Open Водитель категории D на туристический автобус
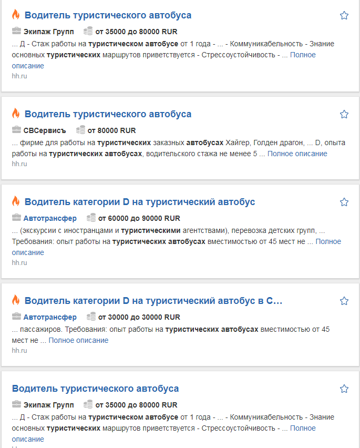This screenshot has height=448, width=360. click(x=140, y=202)
